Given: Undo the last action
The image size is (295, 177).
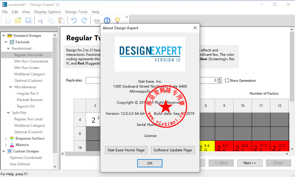Looking at the screenshot, I should click(74, 20).
